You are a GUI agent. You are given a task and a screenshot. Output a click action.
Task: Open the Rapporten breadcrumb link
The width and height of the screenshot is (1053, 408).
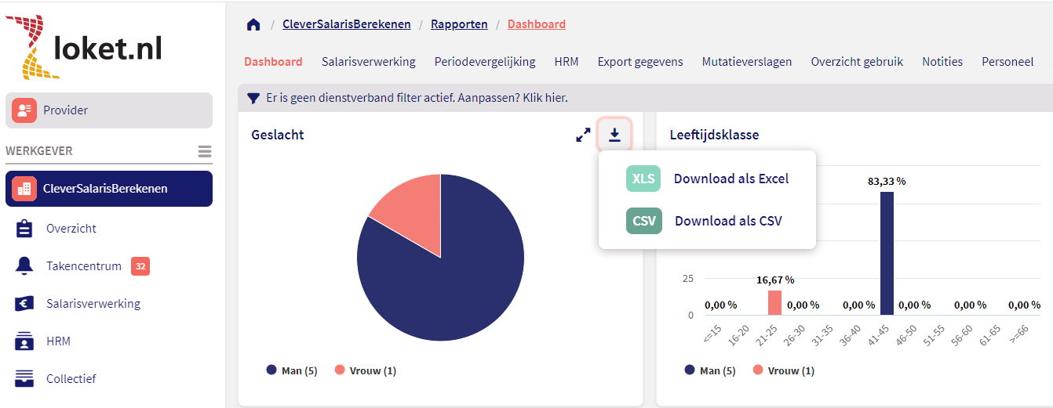tap(459, 24)
